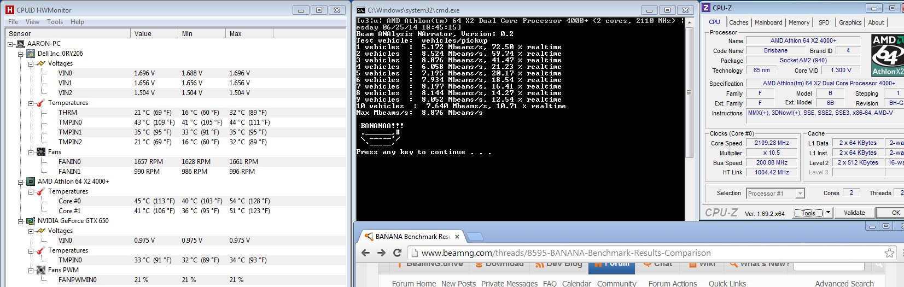Screen dimensions: 904x287
Task: Open the File menu in HWMonitor
Action: point(13,22)
